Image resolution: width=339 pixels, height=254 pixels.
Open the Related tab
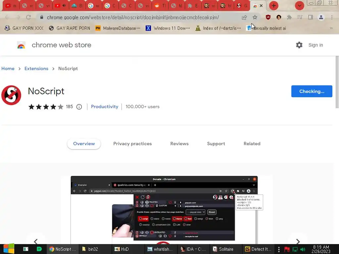tap(252, 144)
